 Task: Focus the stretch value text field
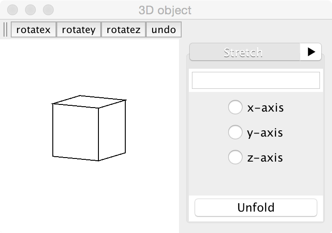(255, 80)
